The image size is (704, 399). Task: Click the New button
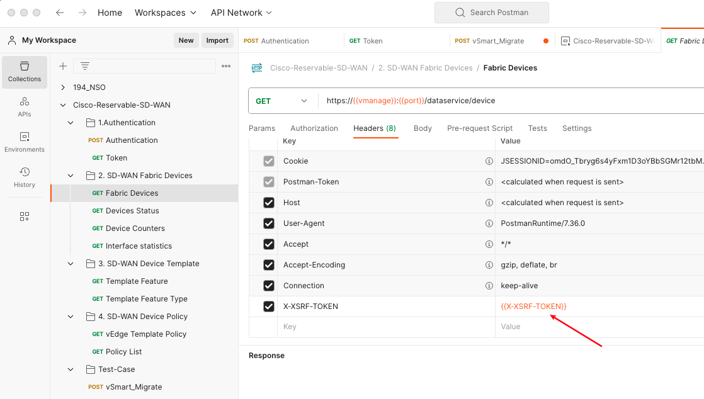186,40
